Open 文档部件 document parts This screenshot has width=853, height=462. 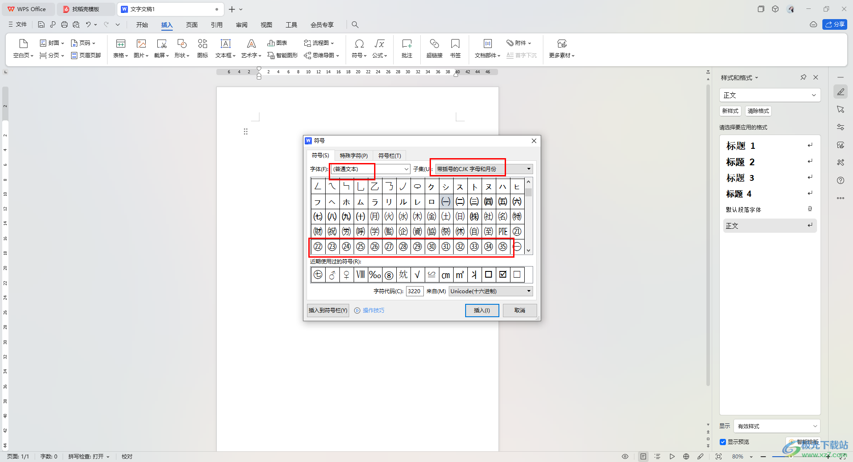[488, 48]
